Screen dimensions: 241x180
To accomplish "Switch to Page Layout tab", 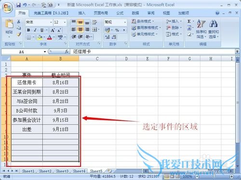I will pos(101,13).
